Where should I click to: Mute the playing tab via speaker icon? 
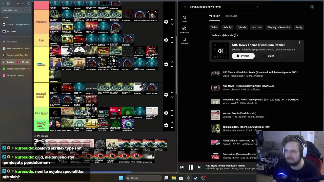[23, 62]
